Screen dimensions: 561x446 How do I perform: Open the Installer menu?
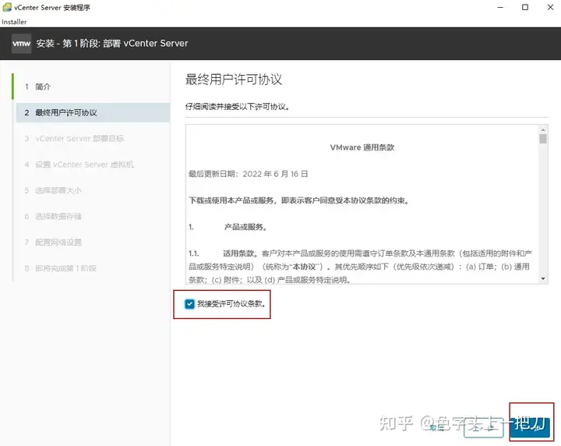click(14, 22)
